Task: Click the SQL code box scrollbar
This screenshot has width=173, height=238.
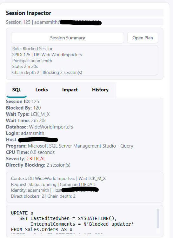Action: pyautogui.click(x=158, y=219)
